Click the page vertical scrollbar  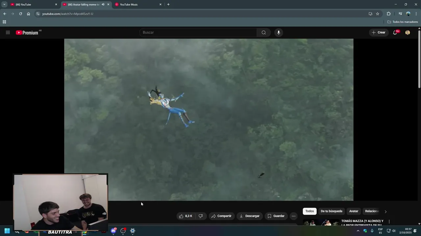(x=419, y=59)
